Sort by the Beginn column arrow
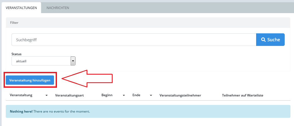Image resolution: width=294 pixels, height=126 pixels. pyautogui.click(x=124, y=95)
